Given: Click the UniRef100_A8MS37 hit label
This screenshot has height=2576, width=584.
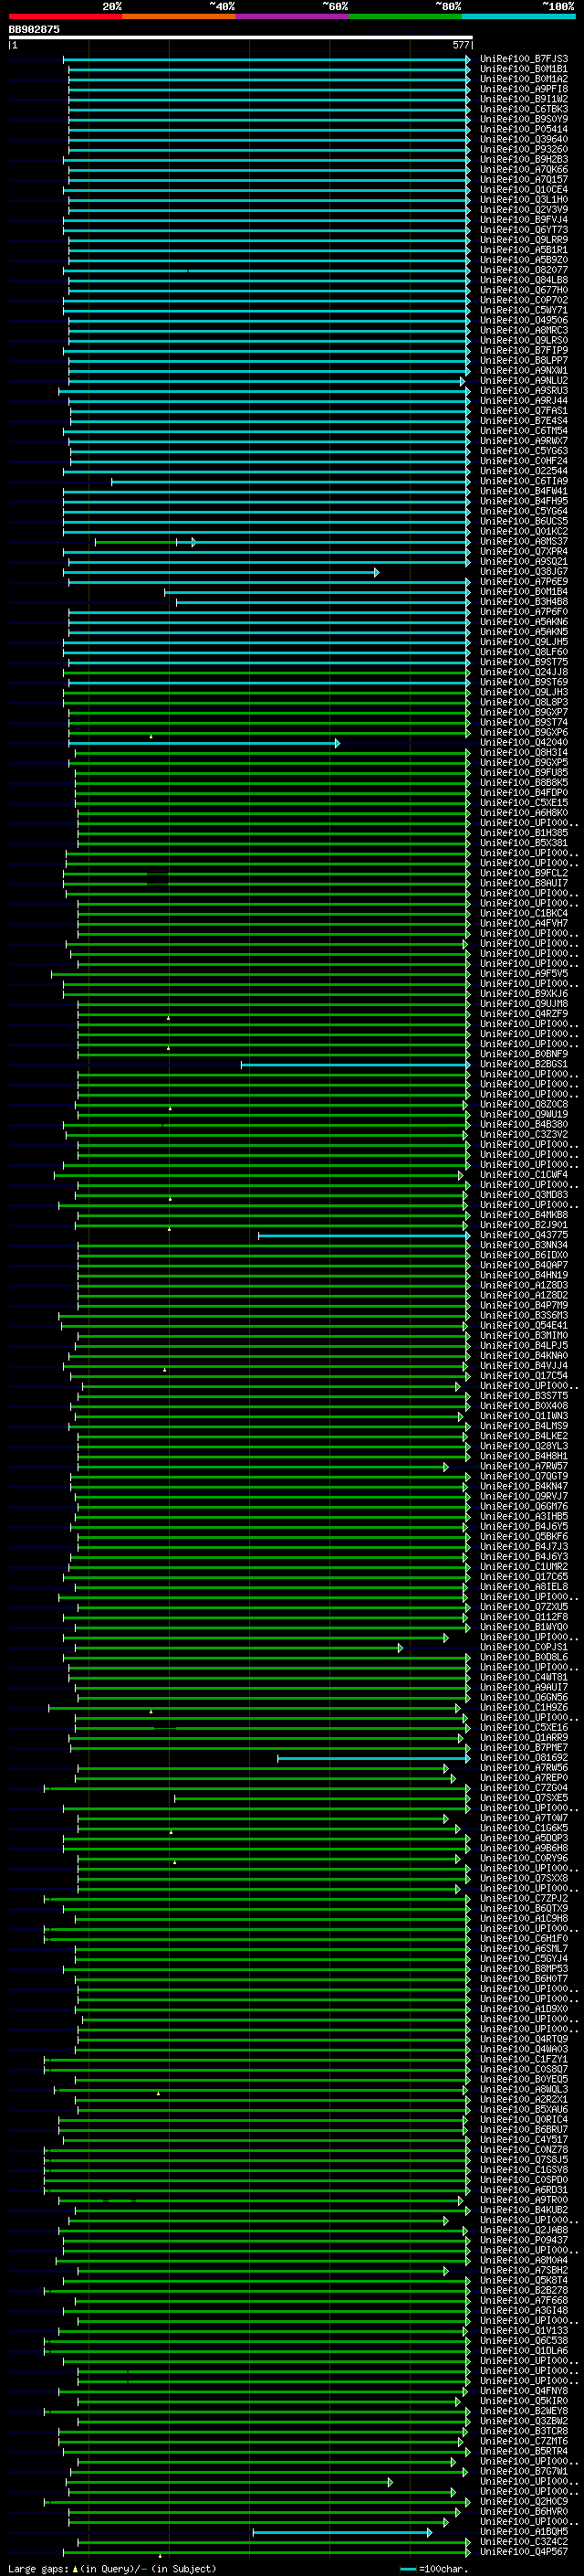Looking at the screenshot, I should [523, 541].
